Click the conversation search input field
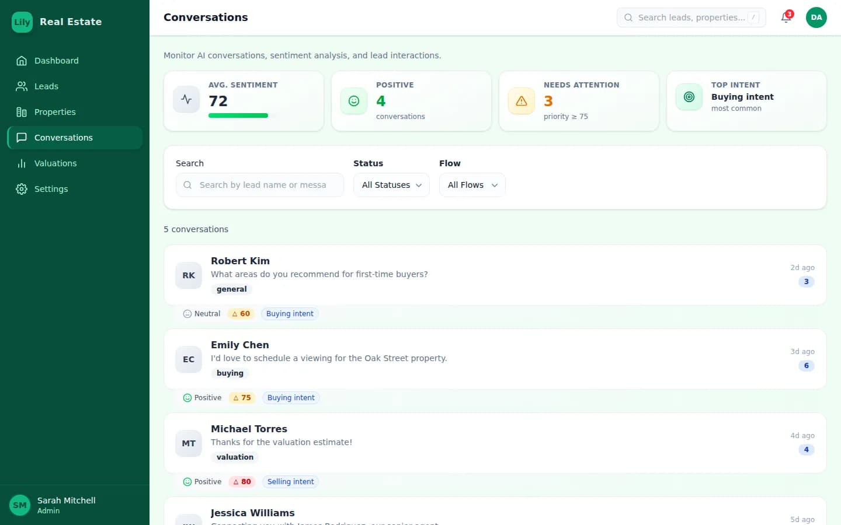 [260, 185]
